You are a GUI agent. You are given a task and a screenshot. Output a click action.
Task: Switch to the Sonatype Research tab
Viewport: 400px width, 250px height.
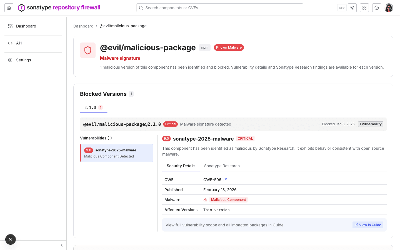click(x=222, y=166)
